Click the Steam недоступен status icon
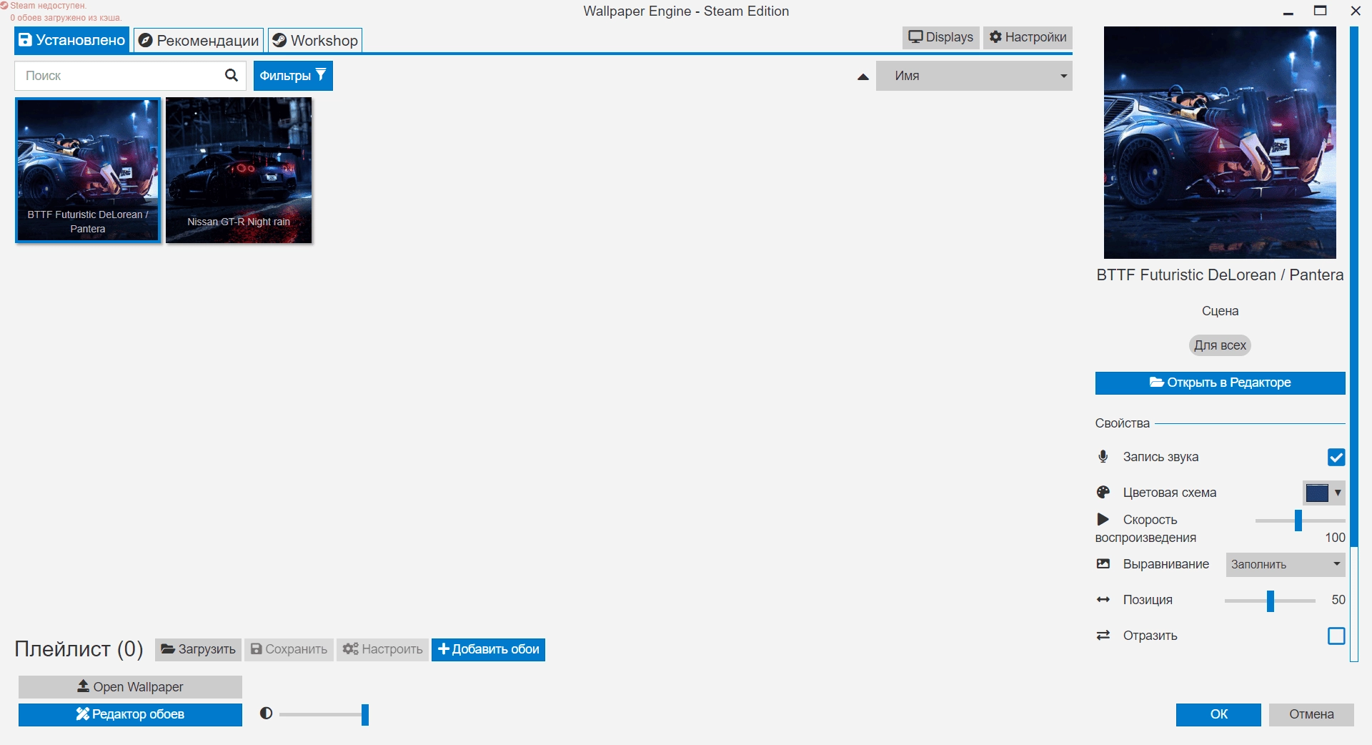The image size is (1372, 745). [x=4, y=6]
